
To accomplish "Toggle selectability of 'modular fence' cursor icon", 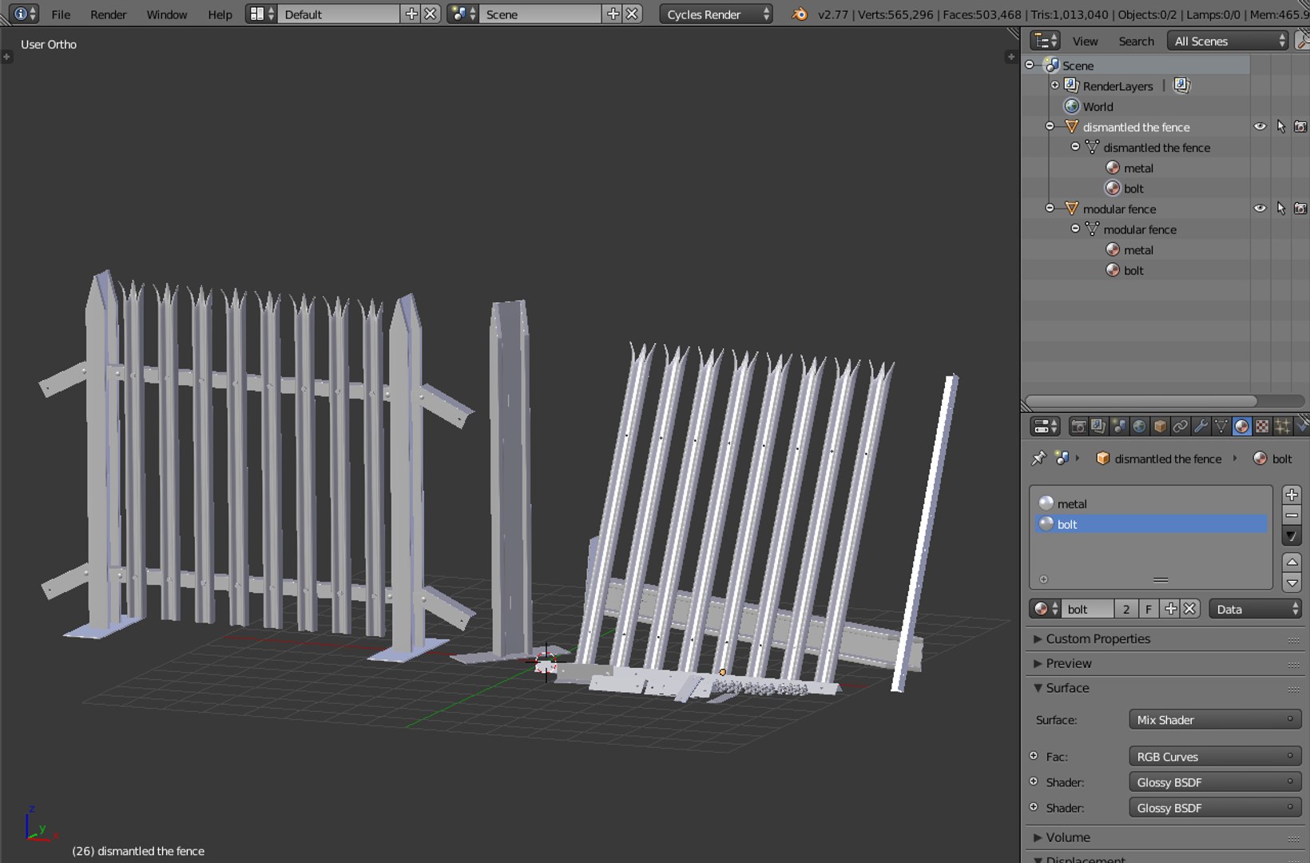I will (1280, 209).
